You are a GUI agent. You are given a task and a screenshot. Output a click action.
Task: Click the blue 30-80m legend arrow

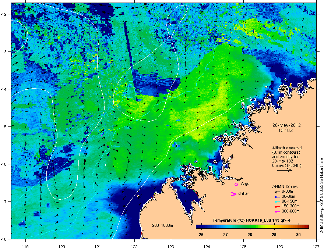coord(277,197)
